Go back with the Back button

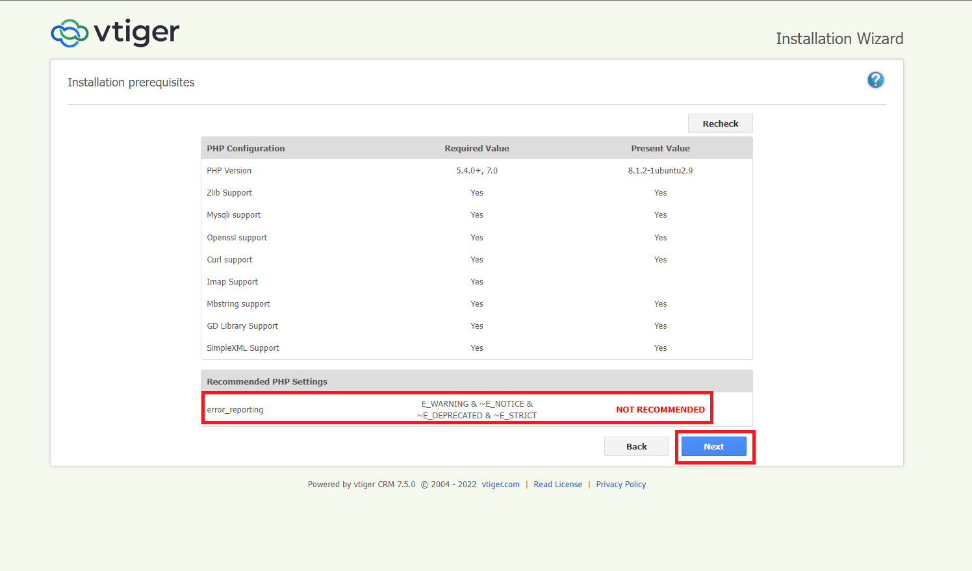(636, 446)
